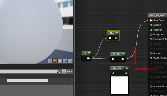Click the Metallic input pin

coord(151,25)
